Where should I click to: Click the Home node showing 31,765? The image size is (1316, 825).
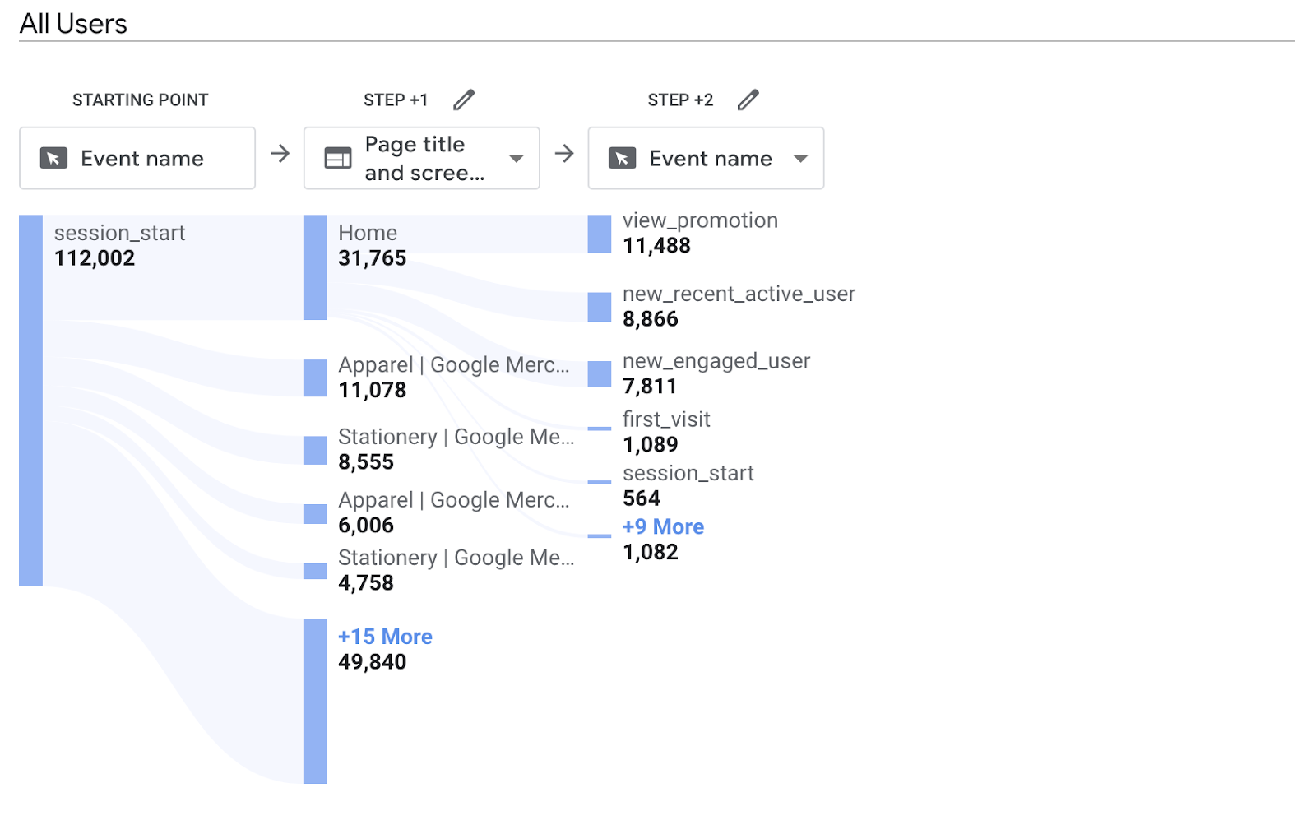(315, 267)
